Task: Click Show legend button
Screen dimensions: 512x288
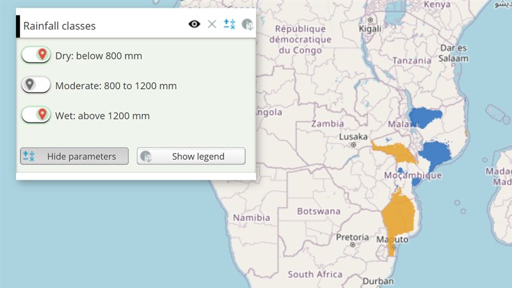Action: click(191, 156)
